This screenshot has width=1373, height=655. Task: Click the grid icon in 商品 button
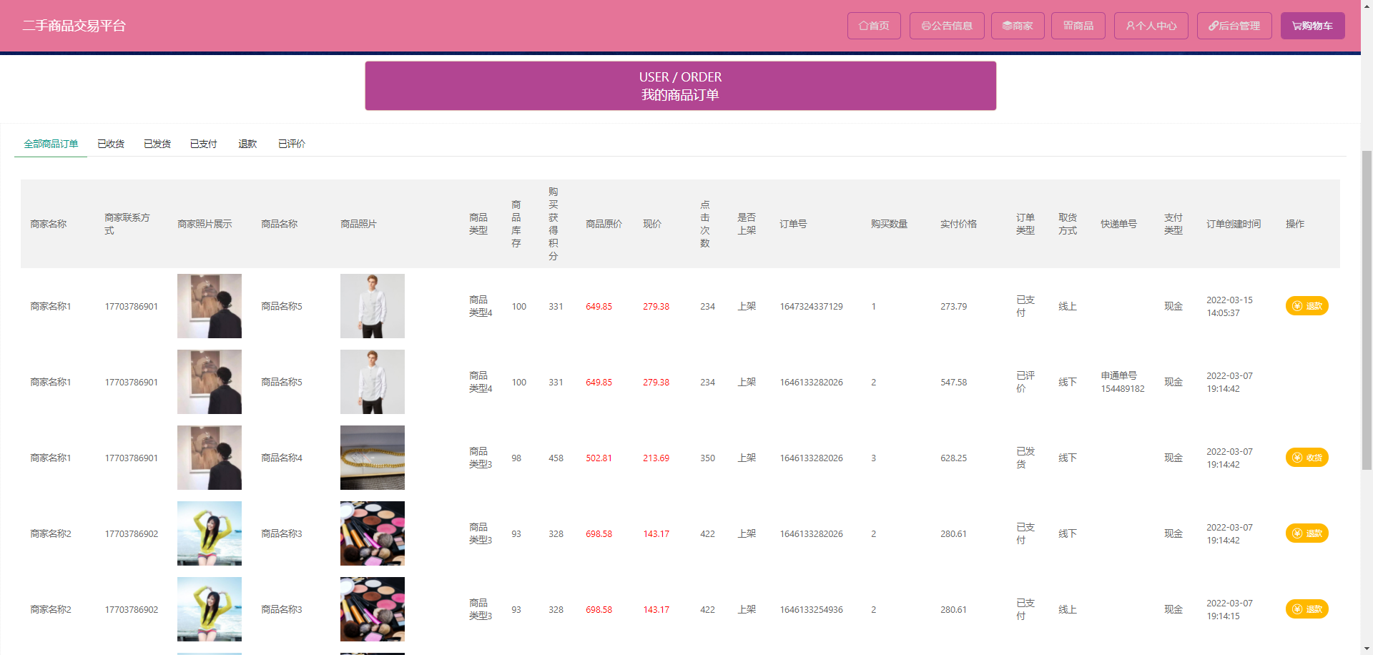pos(1068,26)
